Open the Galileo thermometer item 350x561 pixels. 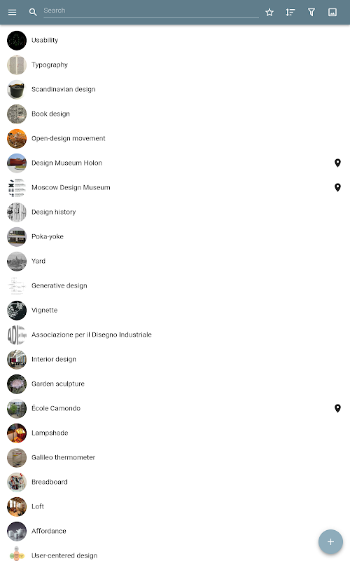[175, 458]
